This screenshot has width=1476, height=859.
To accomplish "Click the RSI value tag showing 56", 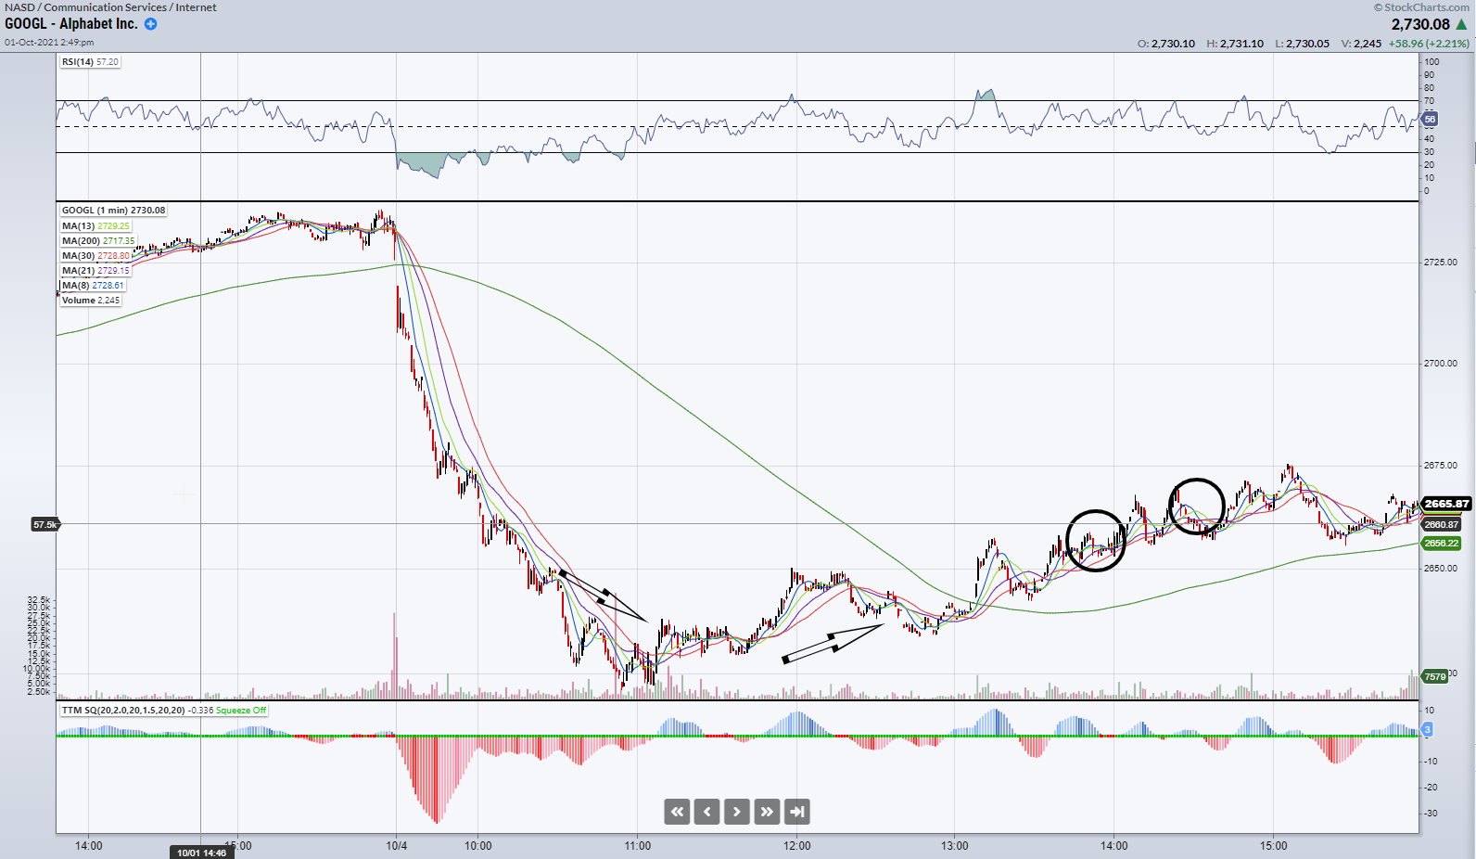I will (x=1430, y=119).
